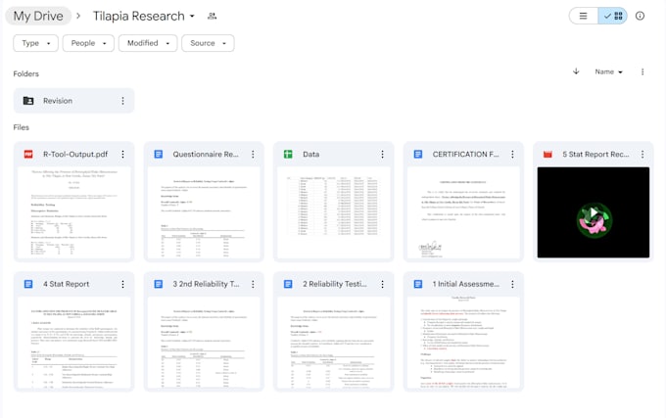Click the shared folder people icon

[212, 16]
